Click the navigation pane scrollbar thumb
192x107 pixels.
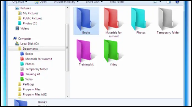(x=67, y=47)
